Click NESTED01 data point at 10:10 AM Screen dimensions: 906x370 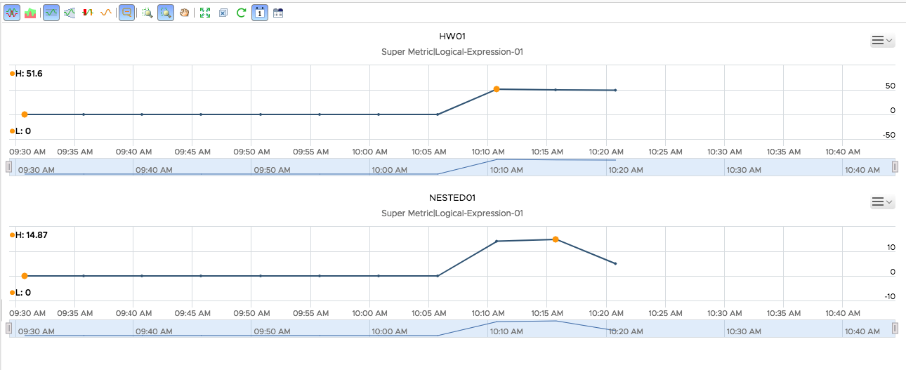[x=497, y=241]
